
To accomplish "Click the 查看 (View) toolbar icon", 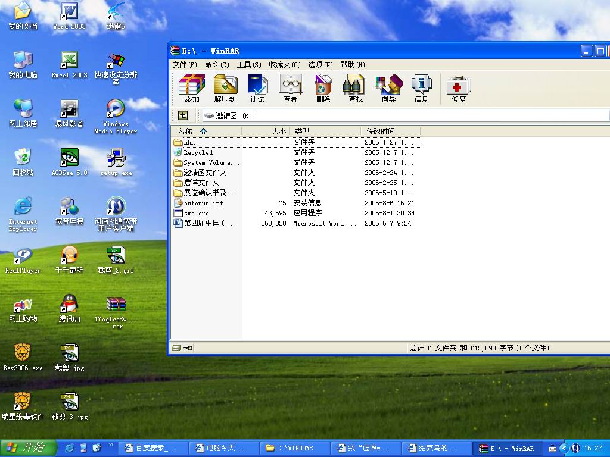I will click(x=290, y=88).
